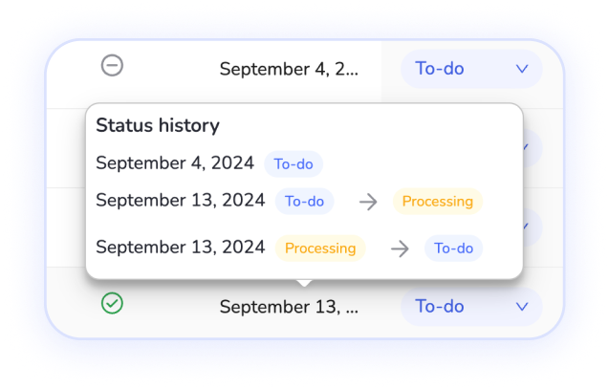Click the Processing badge left of the second arrow
This screenshot has width=609, height=389.
[320, 249]
